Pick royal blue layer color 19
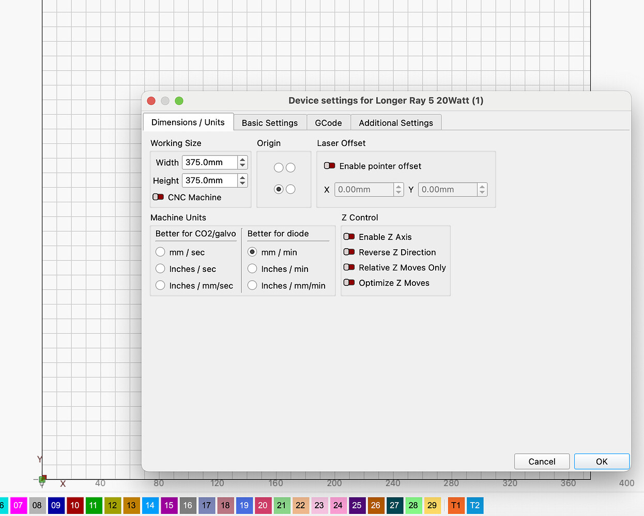This screenshot has height=516, width=644. (244, 505)
